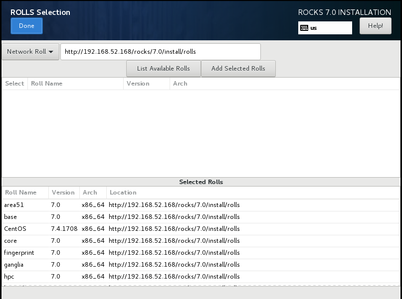This screenshot has height=299, width=402.
Task: Click the x86_64 arch cell for fingerprint
Action: pos(93,253)
